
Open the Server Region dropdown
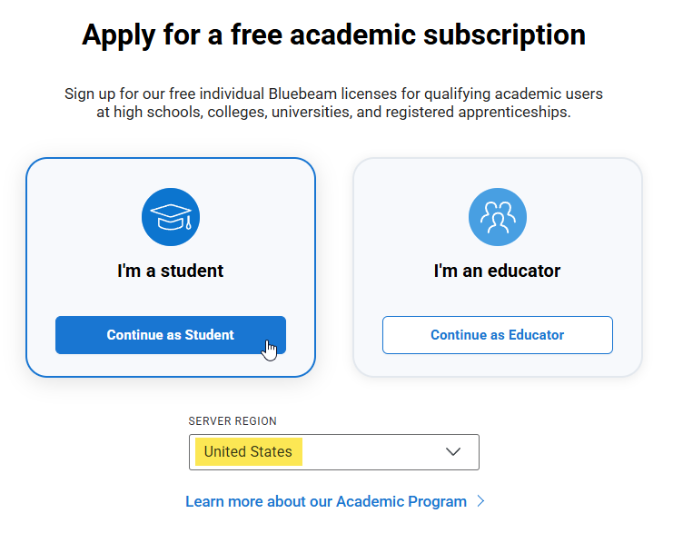click(x=333, y=451)
